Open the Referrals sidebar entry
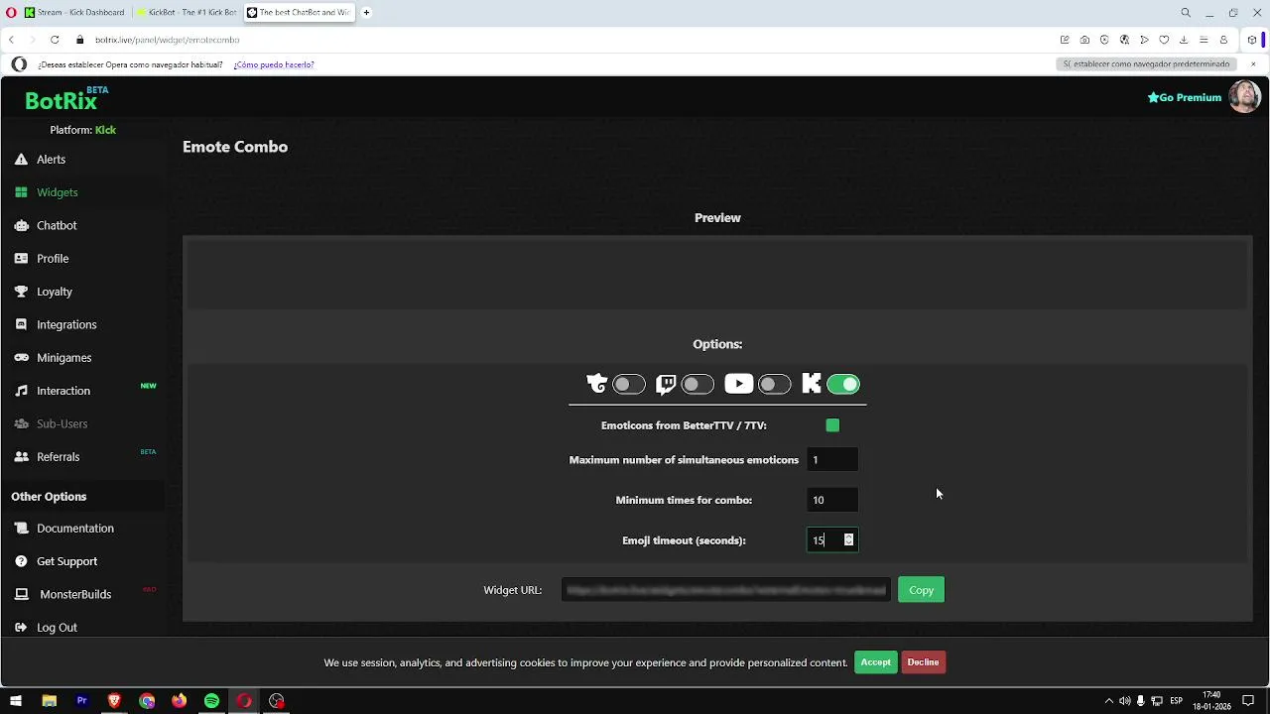This screenshot has width=1270, height=714. click(58, 457)
